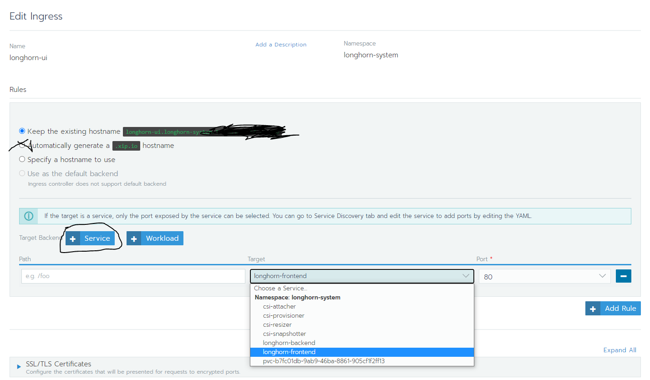This screenshot has height=380, width=650.
Task: Select csi-attacher in the service dropdown
Action: (x=279, y=306)
